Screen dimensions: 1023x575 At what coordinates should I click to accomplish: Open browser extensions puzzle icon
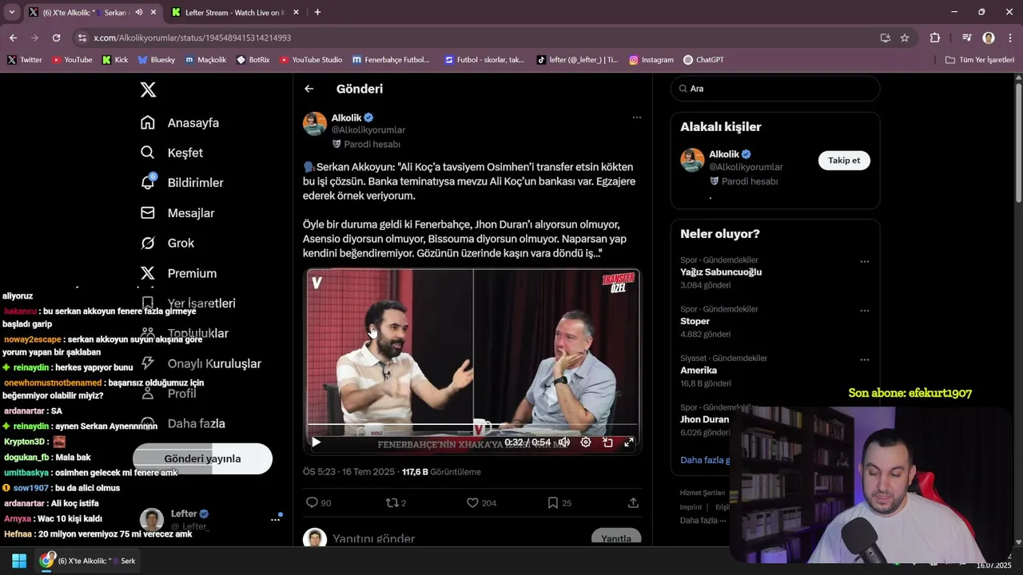(x=934, y=38)
